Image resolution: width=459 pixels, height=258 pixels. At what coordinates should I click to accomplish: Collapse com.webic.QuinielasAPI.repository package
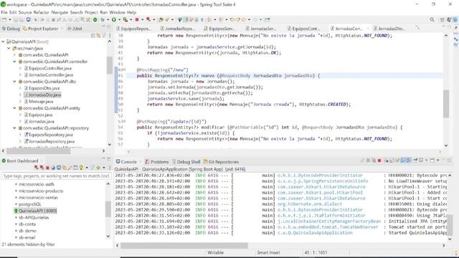click(14, 128)
